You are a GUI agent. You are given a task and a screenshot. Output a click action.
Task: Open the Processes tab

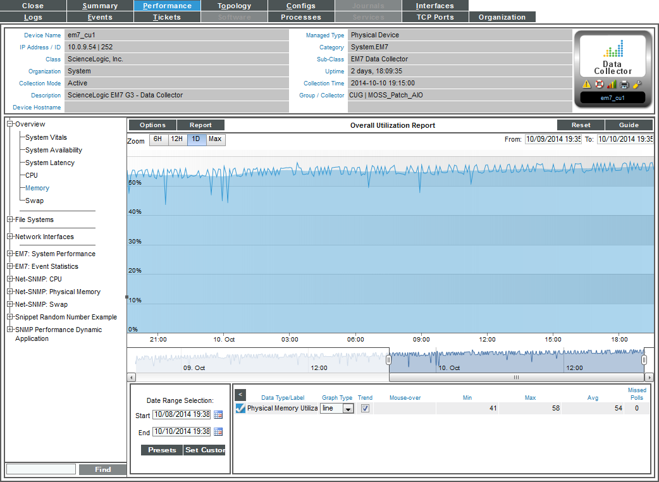[301, 17]
